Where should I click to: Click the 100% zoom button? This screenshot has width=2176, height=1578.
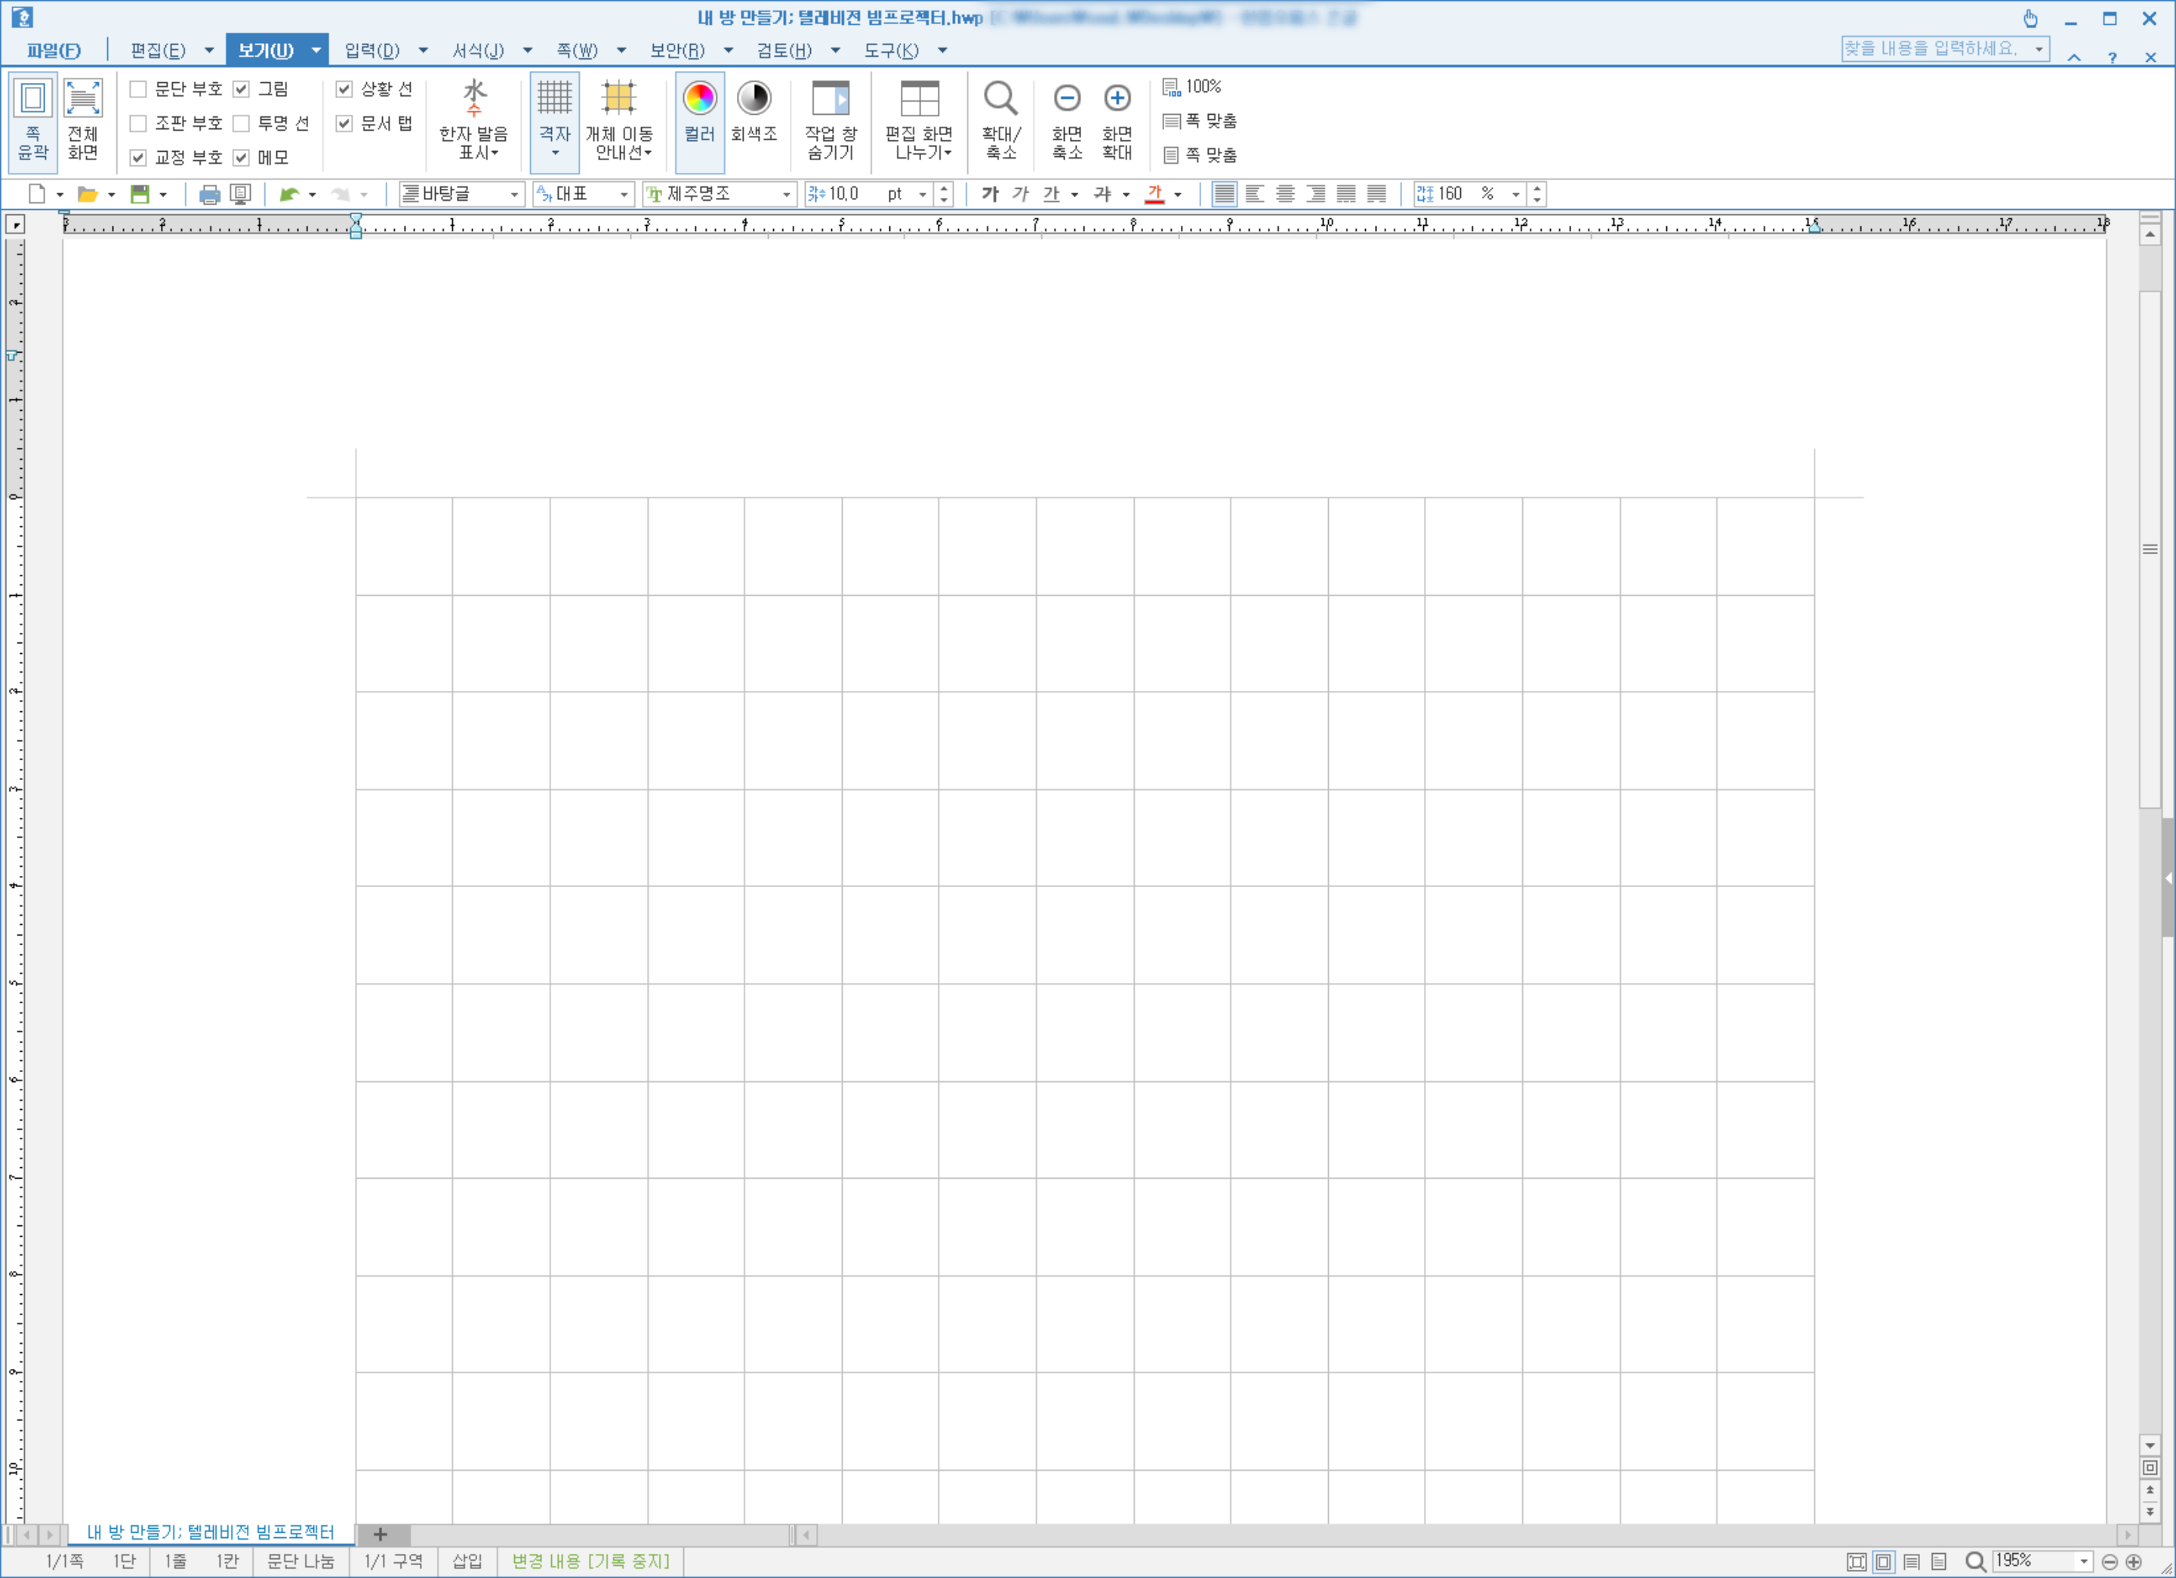coord(1193,88)
